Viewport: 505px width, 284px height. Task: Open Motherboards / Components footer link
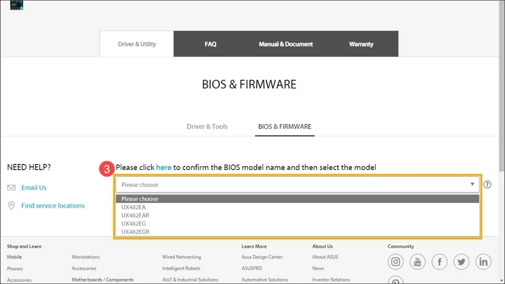point(103,280)
